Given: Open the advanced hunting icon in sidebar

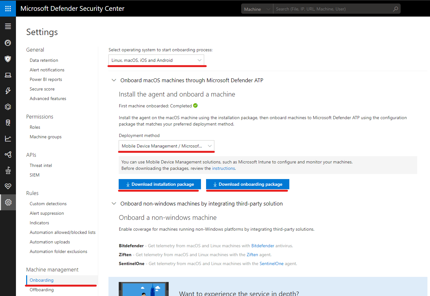Looking at the screenshot, I should pos(8,123).
